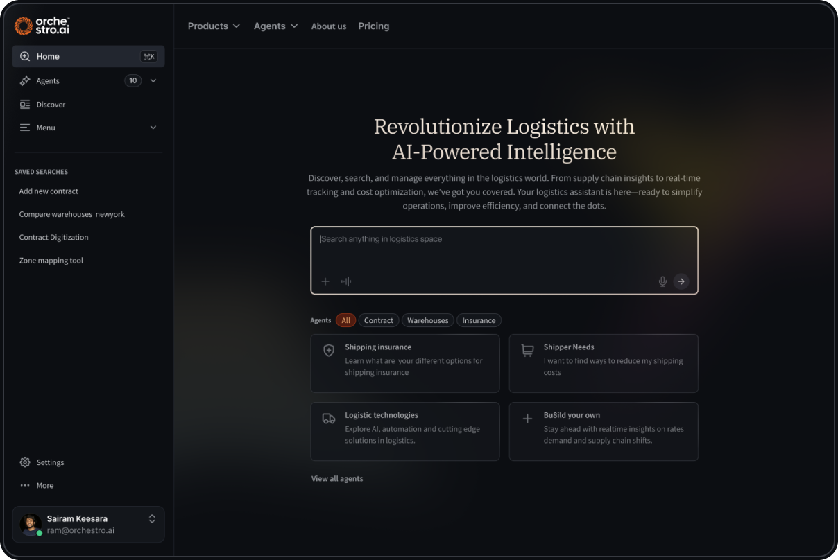Activate the microphone icon for voice search

coord(662,281)
